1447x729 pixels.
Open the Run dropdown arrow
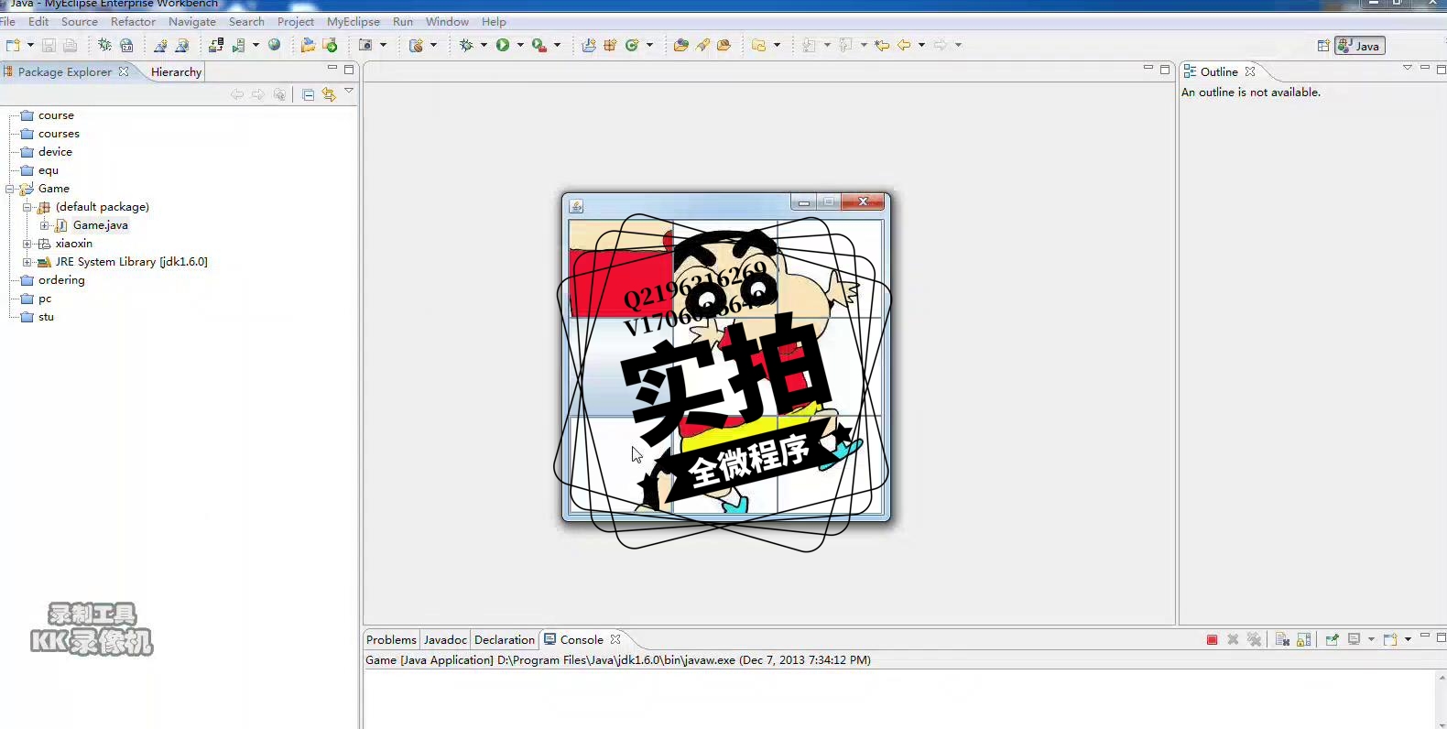tap(520, 45)
